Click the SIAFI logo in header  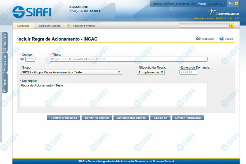32,12
